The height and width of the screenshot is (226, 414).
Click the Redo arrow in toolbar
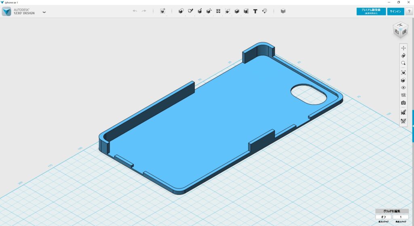point(144,11)
